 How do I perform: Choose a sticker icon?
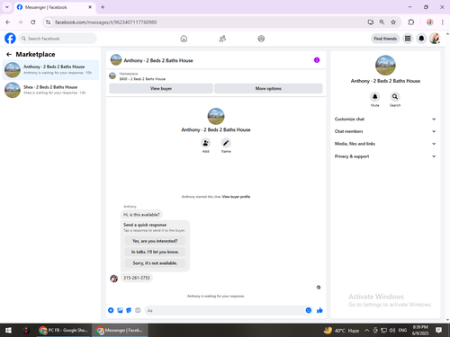pos(129,310)
